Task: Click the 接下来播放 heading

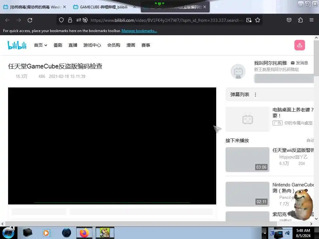Action: tap(237, 141)
